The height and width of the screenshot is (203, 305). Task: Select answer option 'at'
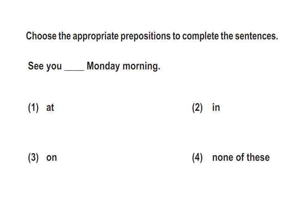50,108
